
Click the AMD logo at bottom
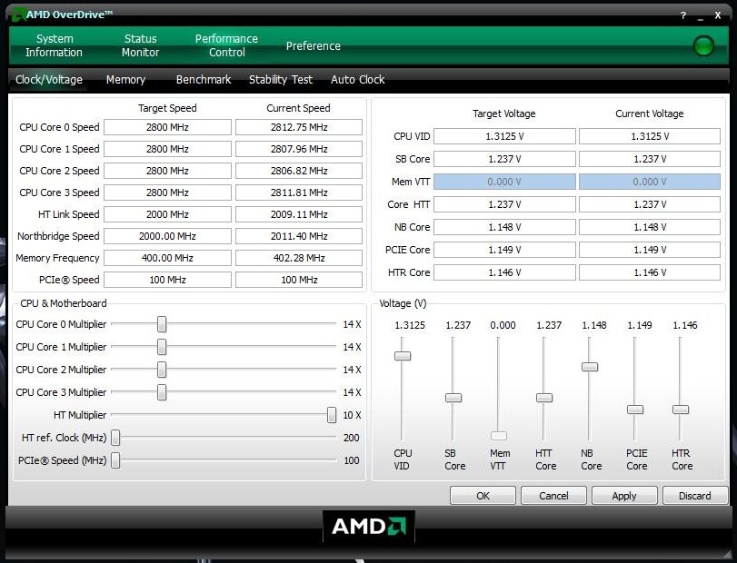point(369,527)
